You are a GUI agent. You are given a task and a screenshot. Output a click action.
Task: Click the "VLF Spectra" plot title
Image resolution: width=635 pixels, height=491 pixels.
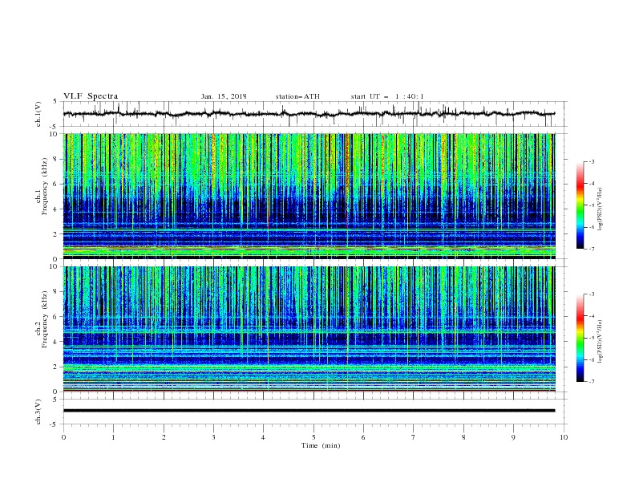click(x=91, y=96)
